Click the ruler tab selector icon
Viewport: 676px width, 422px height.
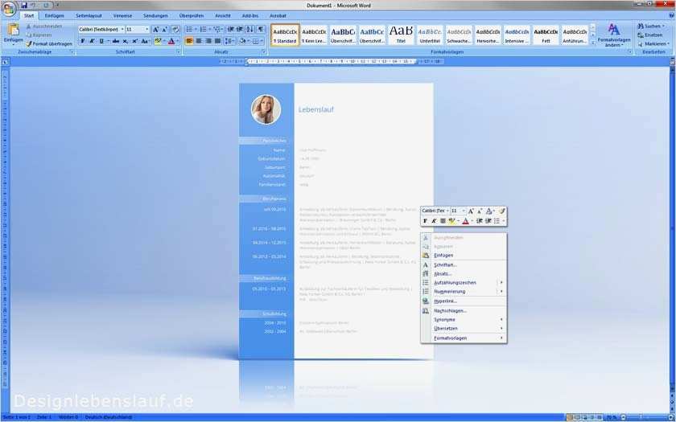(5, 63)
